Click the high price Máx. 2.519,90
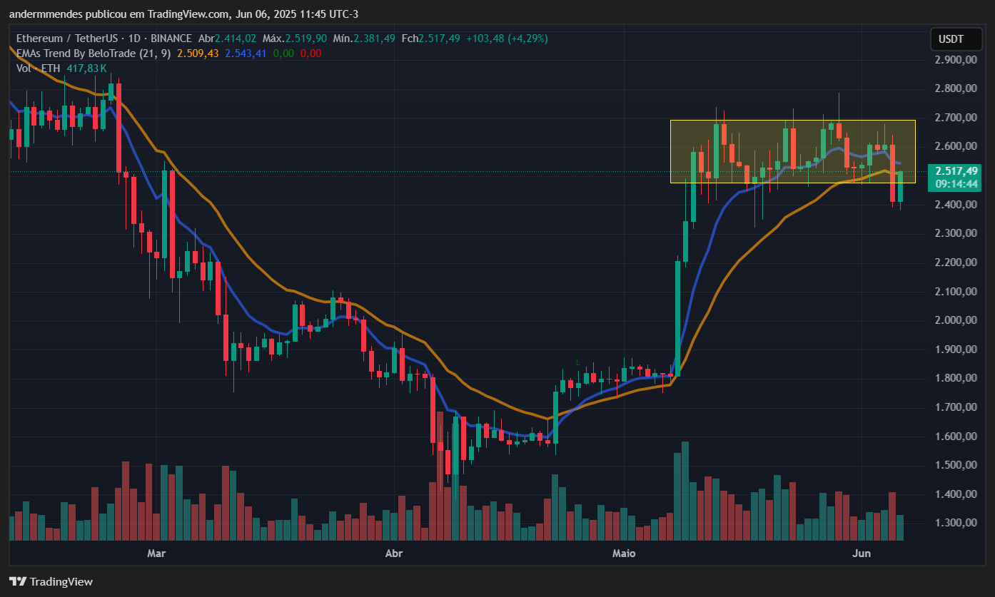Screen dimensions: 995x597 295,39
